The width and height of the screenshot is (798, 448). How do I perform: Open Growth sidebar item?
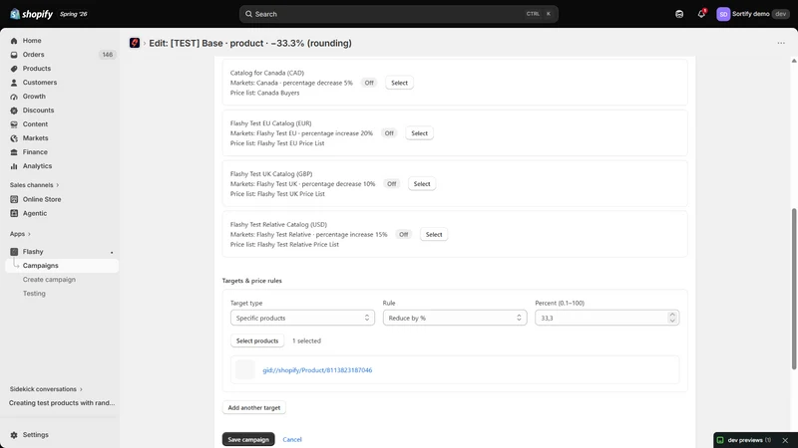(x=34, y=96)
